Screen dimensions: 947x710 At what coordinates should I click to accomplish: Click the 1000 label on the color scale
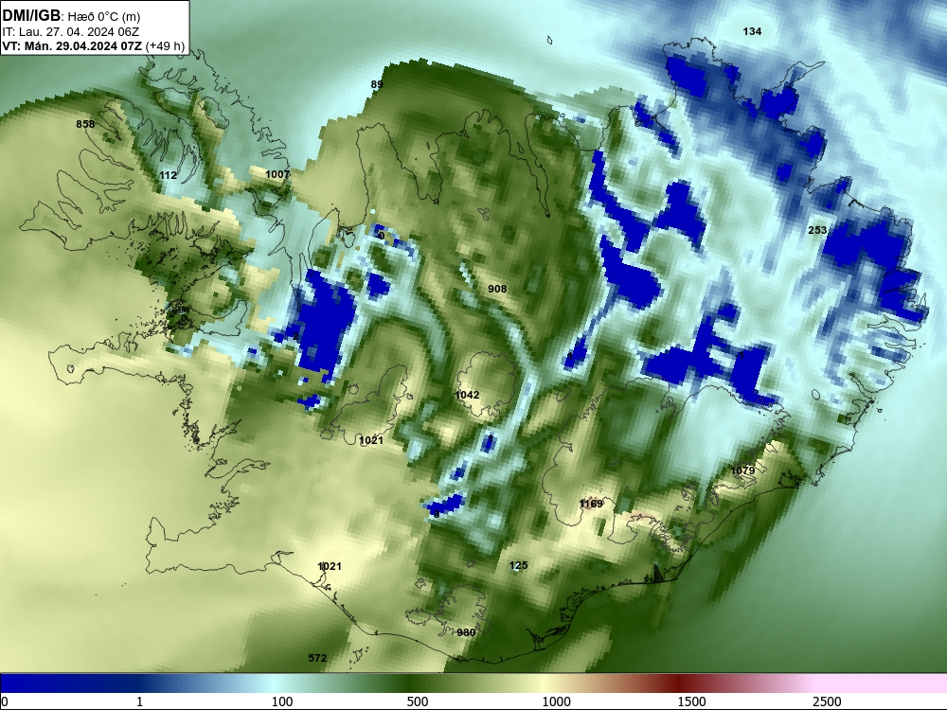tap(556, 701)
